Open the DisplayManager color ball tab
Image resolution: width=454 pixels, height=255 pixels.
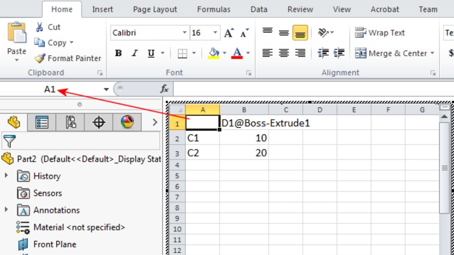tap(127, 122)
